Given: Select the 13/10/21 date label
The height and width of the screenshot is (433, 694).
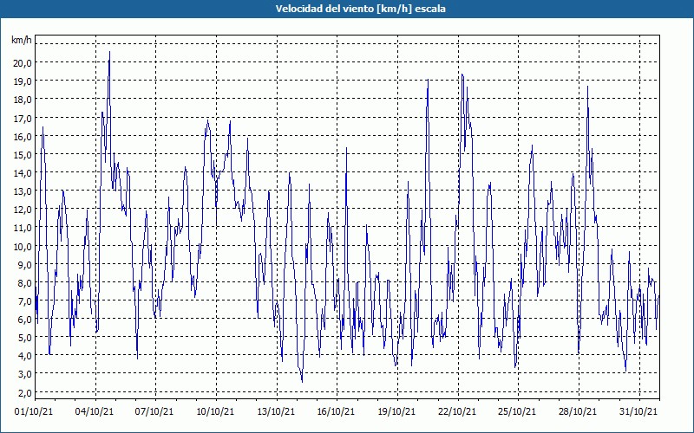Looking at the screenshot, I should coord(276,411).
